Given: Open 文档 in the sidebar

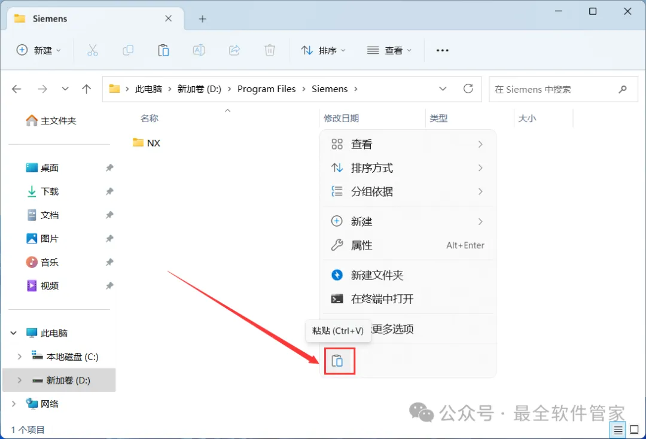Looking at the screenshot, I should click(42, 215).
